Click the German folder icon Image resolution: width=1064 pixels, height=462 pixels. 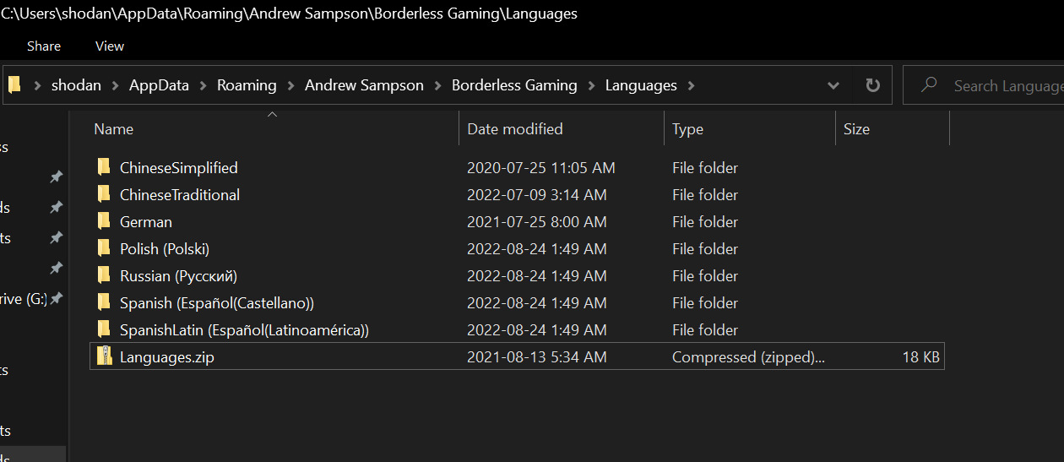[x=104, y=221]
